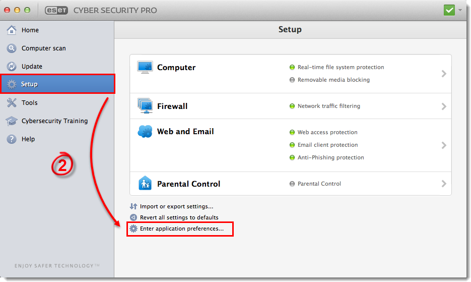
Task: Open the Firewall settings row
Action: [291, 106]
